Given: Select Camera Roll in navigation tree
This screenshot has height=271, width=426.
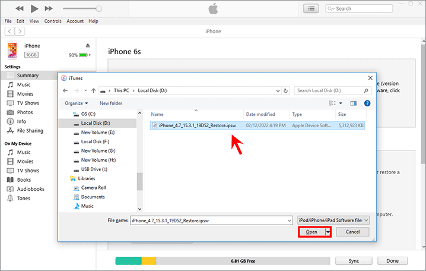Looking at the screenshot, I should (94, 188).
